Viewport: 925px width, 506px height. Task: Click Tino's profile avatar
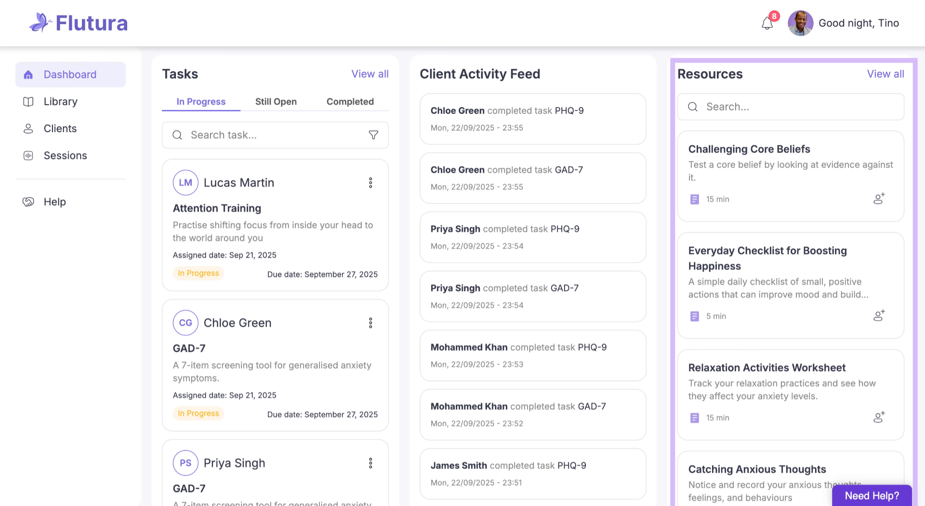pos(800,23)
